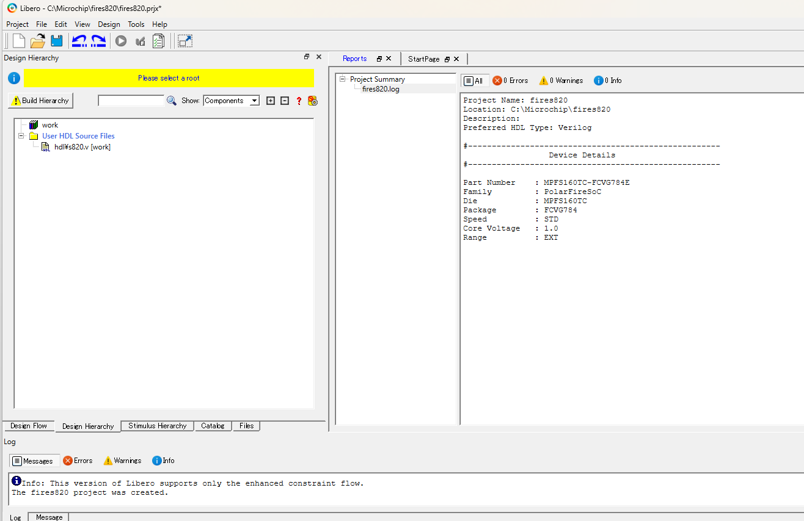
Task: Click the Collapse All minus icon
Action: [285, 101]
